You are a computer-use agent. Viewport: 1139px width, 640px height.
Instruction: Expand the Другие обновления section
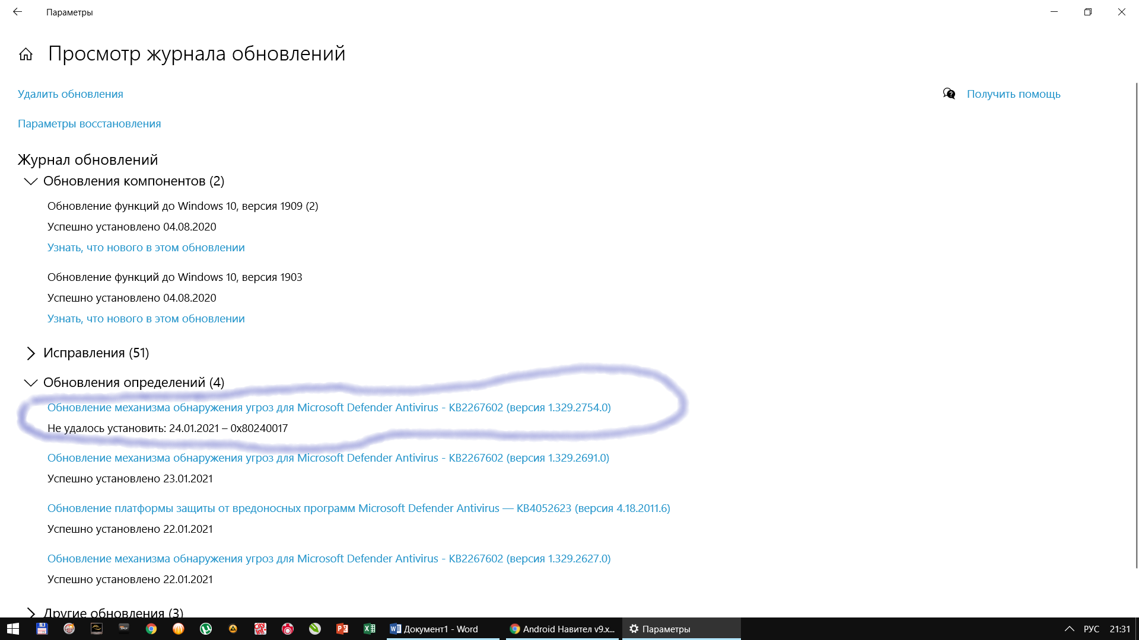point(31,612)
